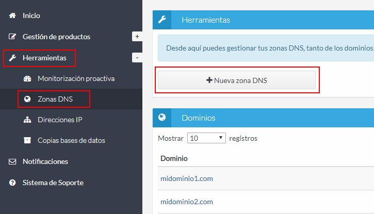Click the envelope icon beside Notificaciones
Image resolution: width=374 pixels, height=214 pixels.
(x=13, y=161)
